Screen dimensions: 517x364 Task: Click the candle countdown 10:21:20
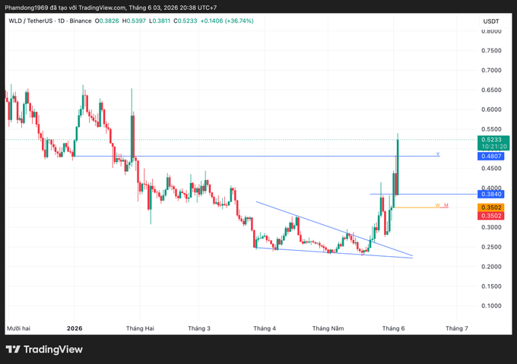[493, 147]
